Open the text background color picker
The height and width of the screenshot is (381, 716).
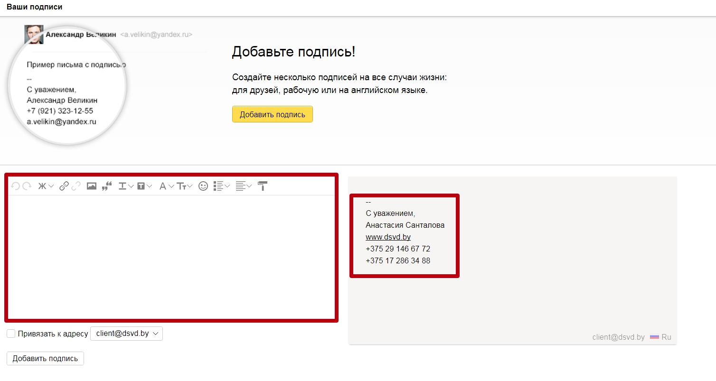pos(144,186)
